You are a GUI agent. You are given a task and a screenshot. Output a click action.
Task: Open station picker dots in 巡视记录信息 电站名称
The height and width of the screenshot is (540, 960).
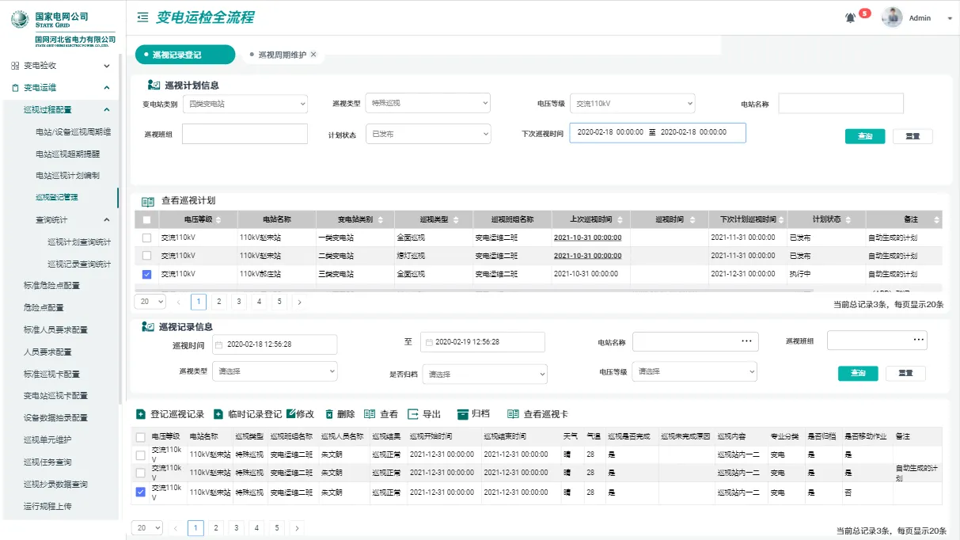tap(746, 341)
